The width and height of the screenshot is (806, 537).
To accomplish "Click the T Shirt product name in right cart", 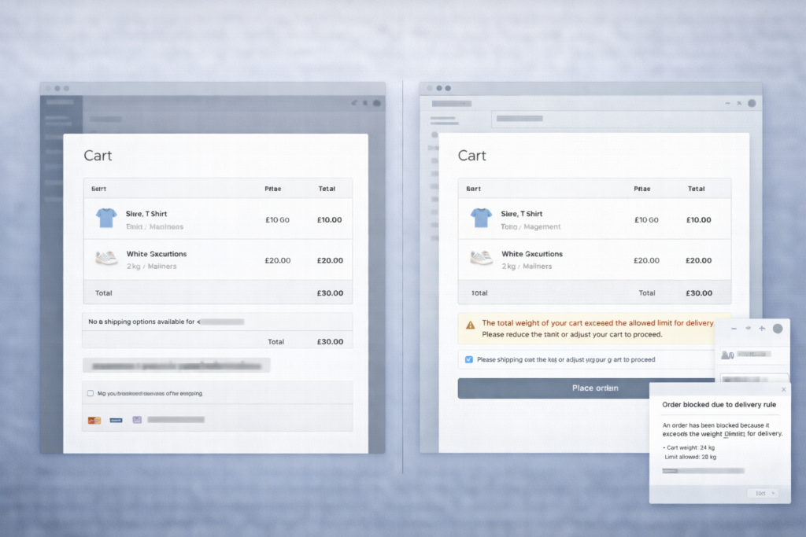I will (521, 214).
